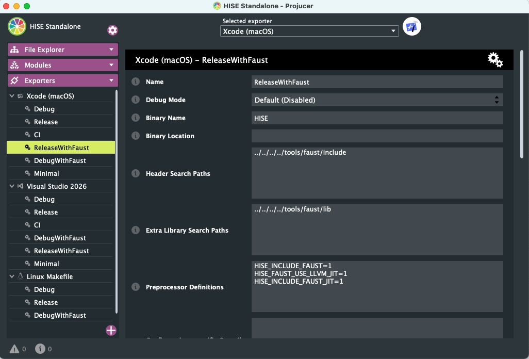The image size is (529, 359).
Task: Click the Modules panel header
Action: pyautogui.click(x=63, y=65)
